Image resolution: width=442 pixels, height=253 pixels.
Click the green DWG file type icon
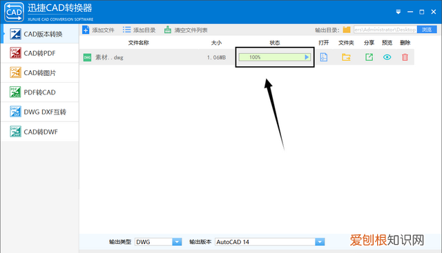(87, 57)
